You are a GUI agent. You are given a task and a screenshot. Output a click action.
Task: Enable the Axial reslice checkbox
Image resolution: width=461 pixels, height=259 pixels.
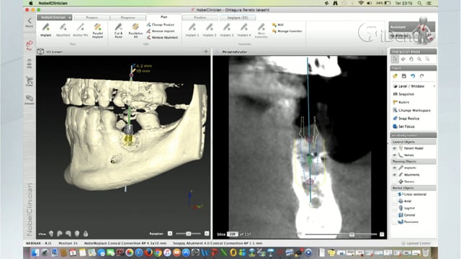pos(395,201)
